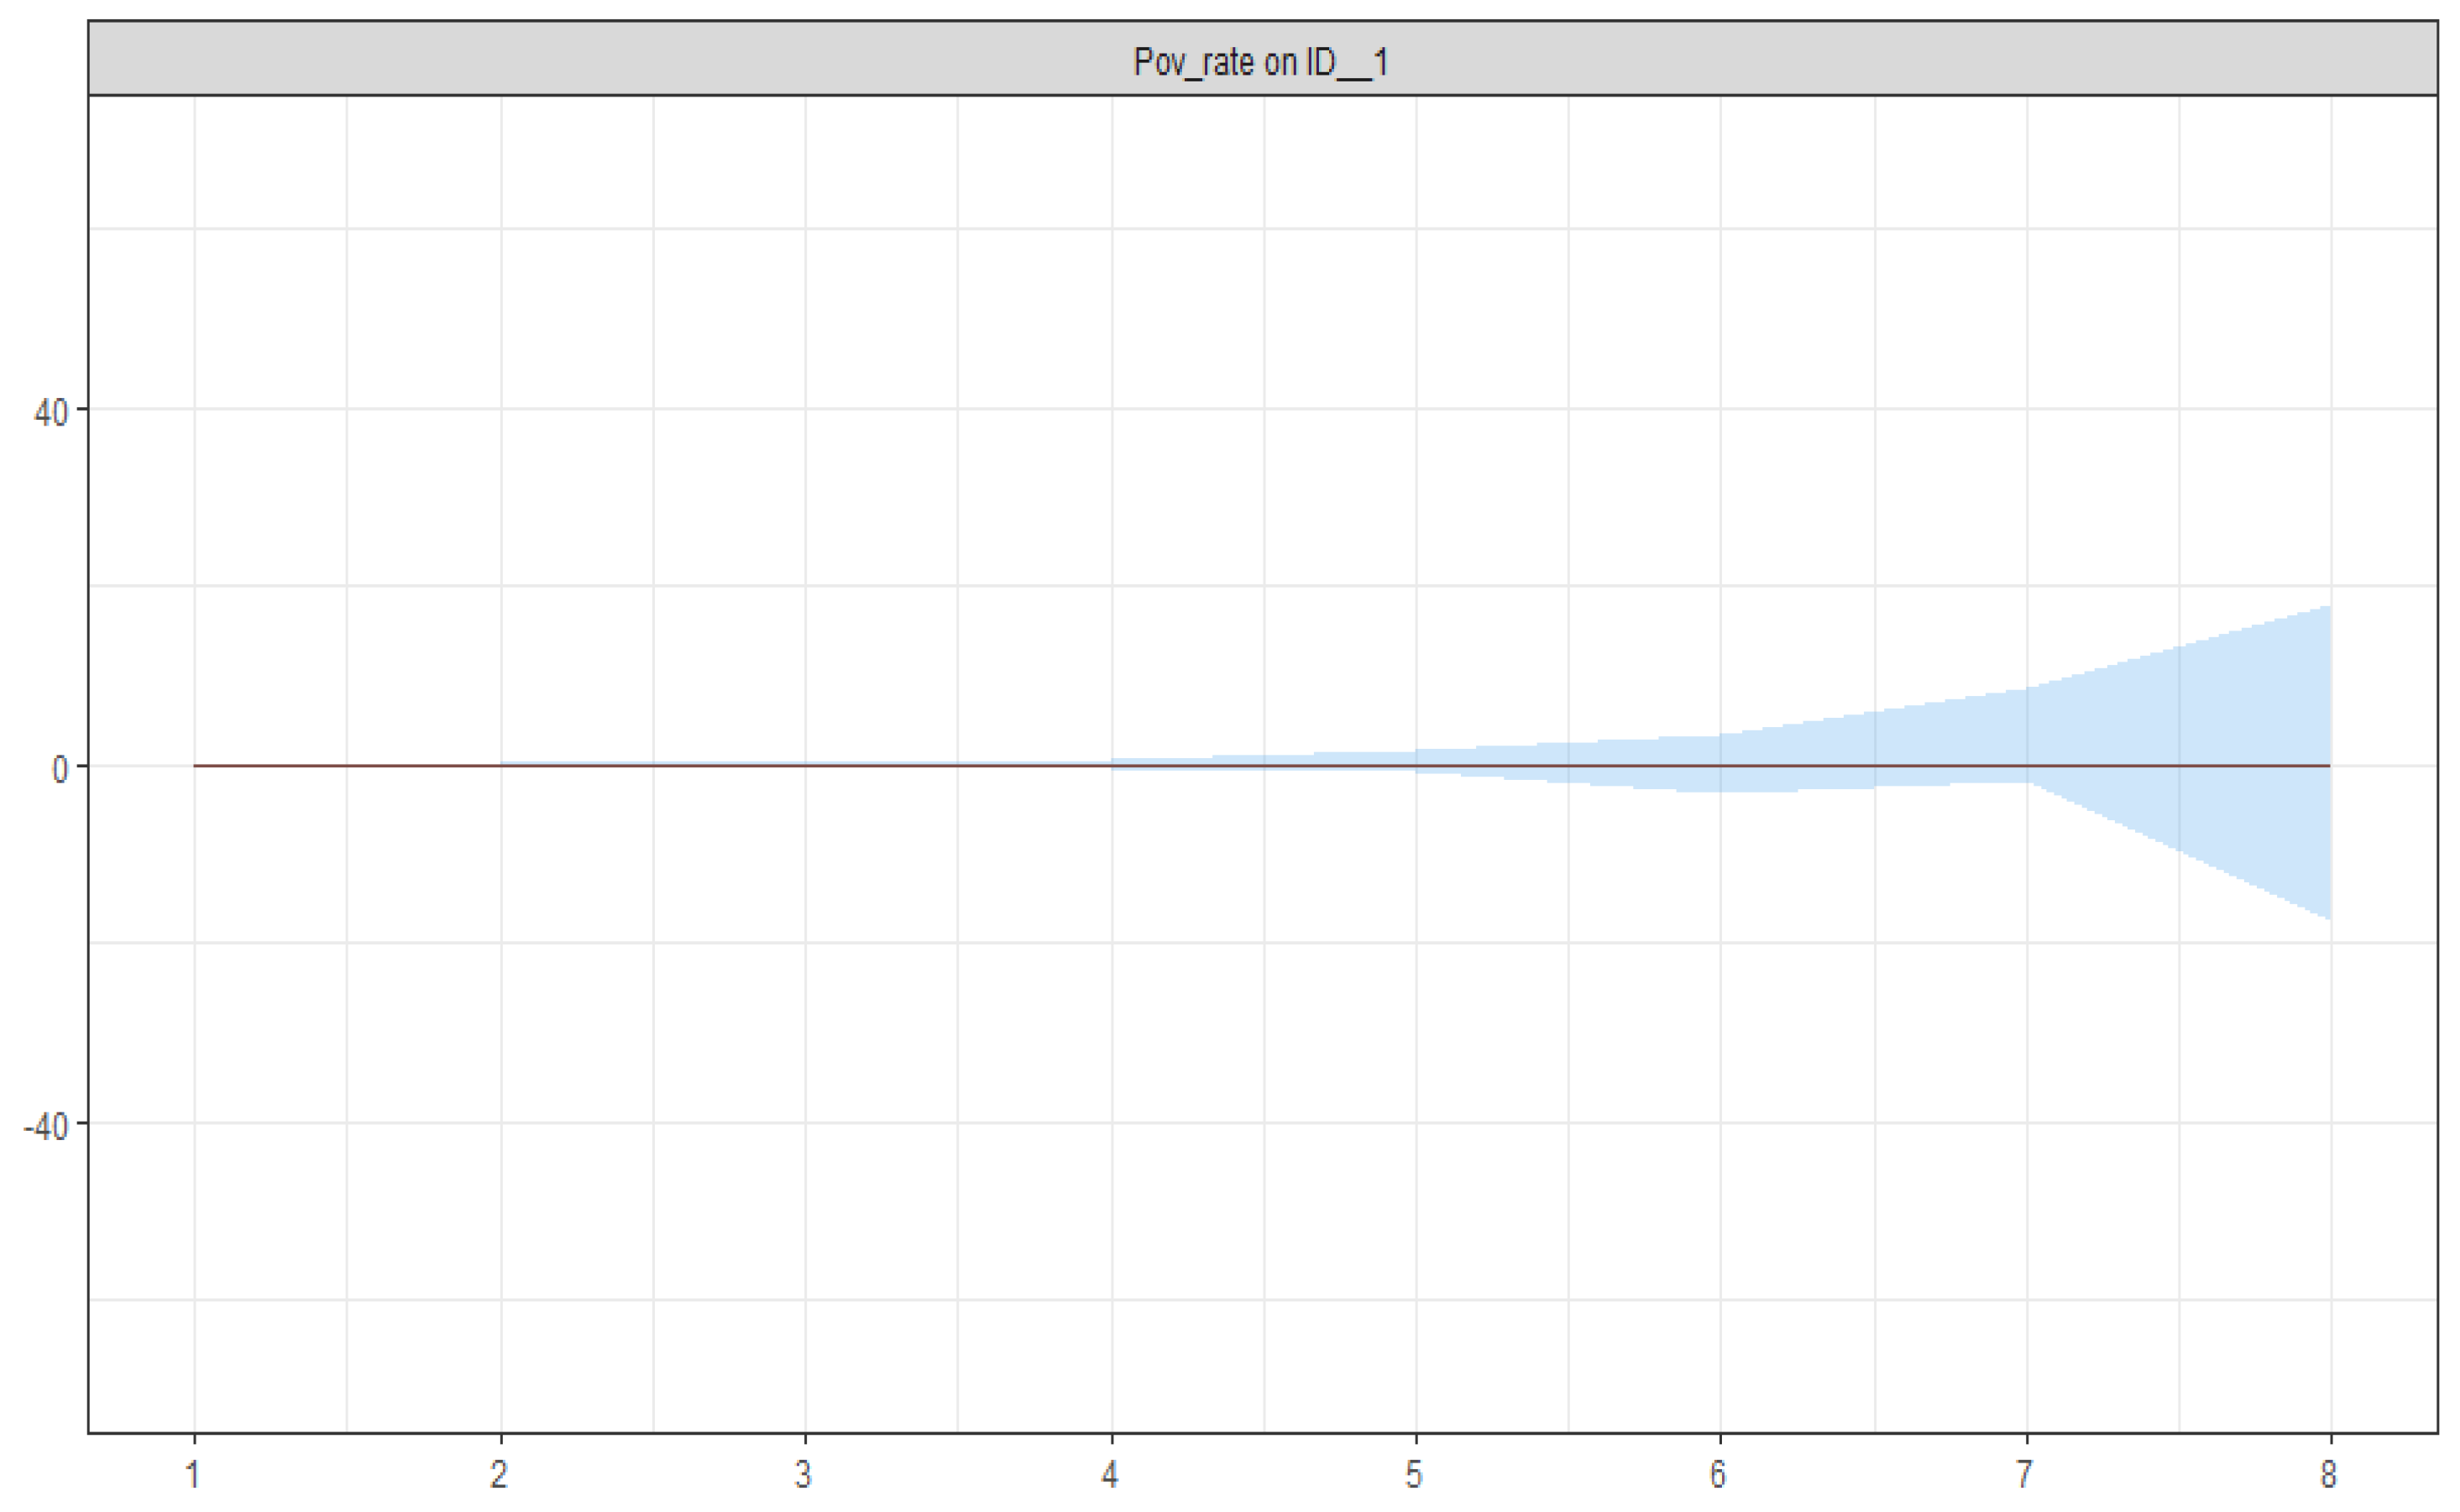
Task: Click the x-axis label 1
Action: pyautogui.click(x=193, y=1474)
